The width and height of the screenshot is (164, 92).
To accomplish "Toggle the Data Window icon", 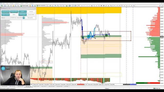I will [x=11, y=6].
